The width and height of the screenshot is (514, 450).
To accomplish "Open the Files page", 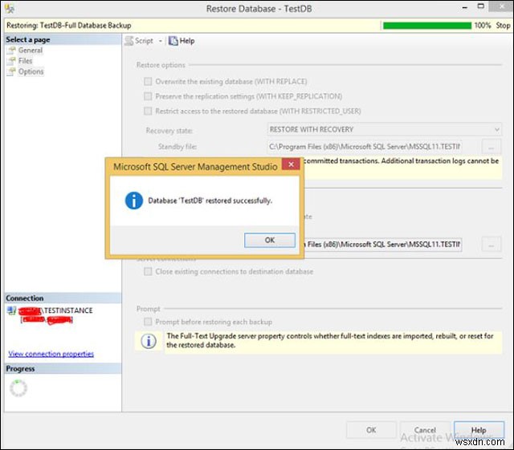I will pyautogui.click(x=25, y=61).
